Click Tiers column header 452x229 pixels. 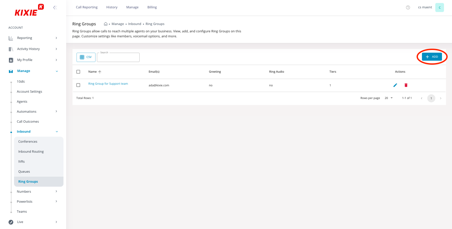pos(333,72)
